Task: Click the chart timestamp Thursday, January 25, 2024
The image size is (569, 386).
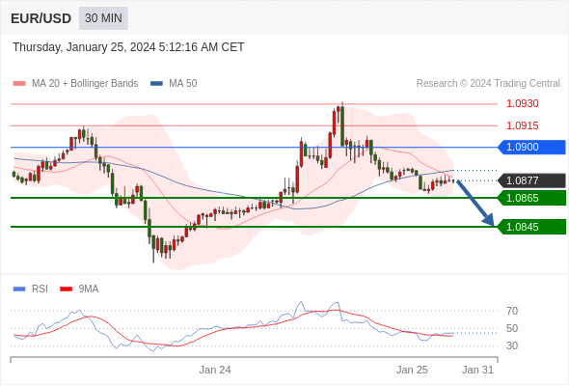Action: coord(128,47)
